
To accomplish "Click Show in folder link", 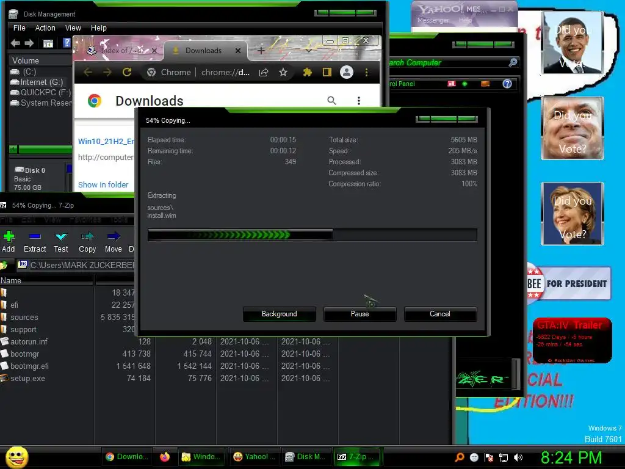I will (103, 184).
